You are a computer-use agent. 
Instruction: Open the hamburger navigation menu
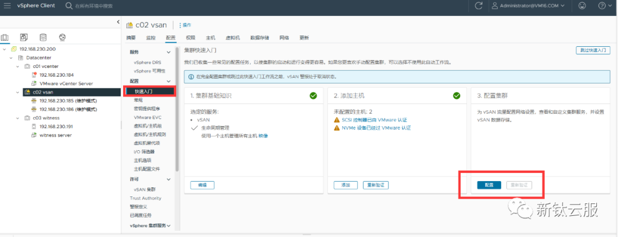7,6
